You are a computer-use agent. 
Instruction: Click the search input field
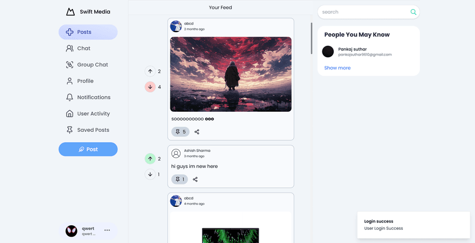[x=364, y=12]
